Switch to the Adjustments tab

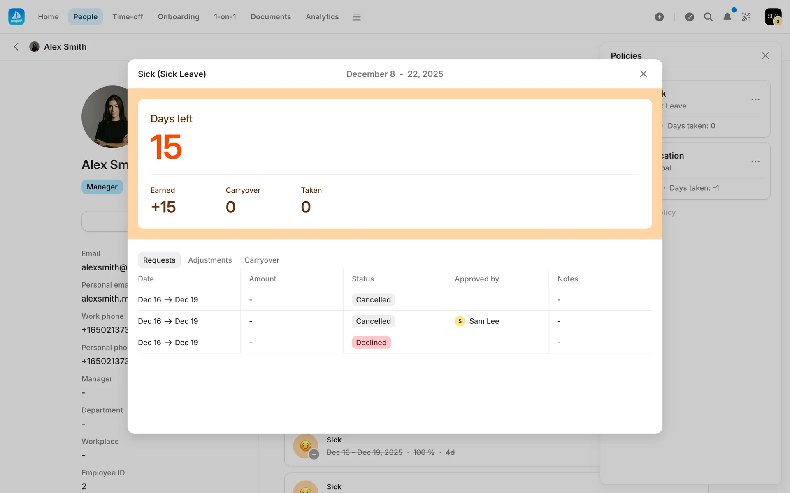(x=210, y=260)
